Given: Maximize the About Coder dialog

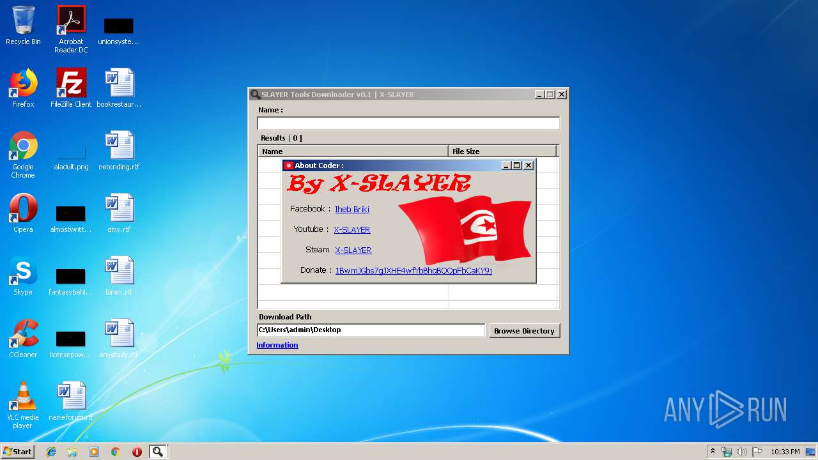Looking at the screenshot, I should (517, 165).
